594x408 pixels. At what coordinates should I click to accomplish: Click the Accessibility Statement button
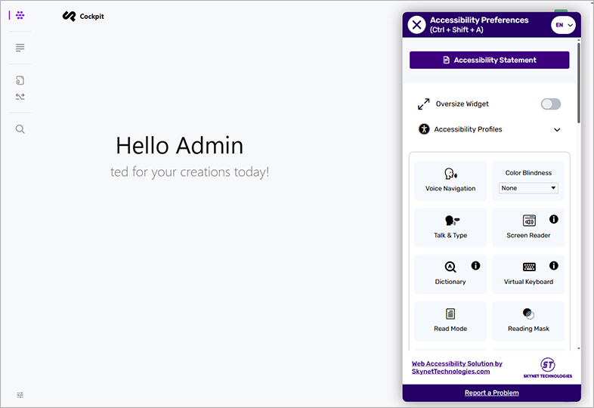coord(489,60)
